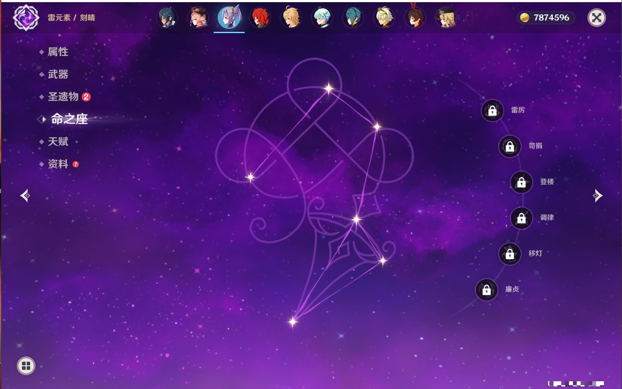Screen dimensions: 622x389
Task: Click topmost star of the constellation
Action: (x=329, y=89)
